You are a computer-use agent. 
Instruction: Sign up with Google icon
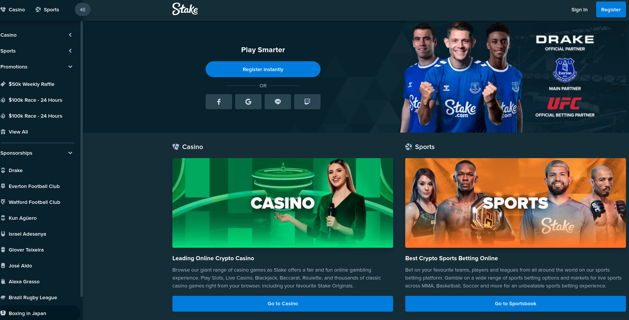(x=248, y=102)
